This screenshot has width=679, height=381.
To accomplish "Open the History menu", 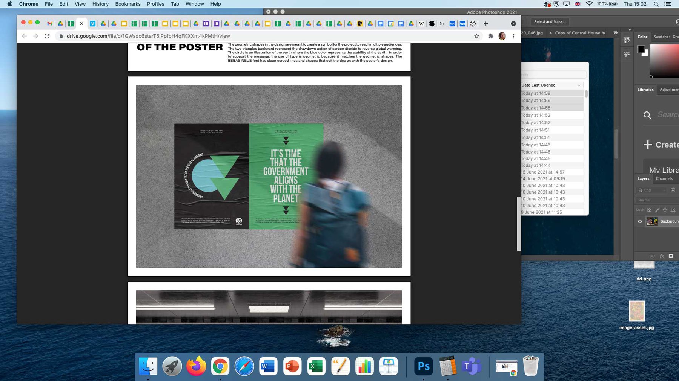I will click(100, 4).
